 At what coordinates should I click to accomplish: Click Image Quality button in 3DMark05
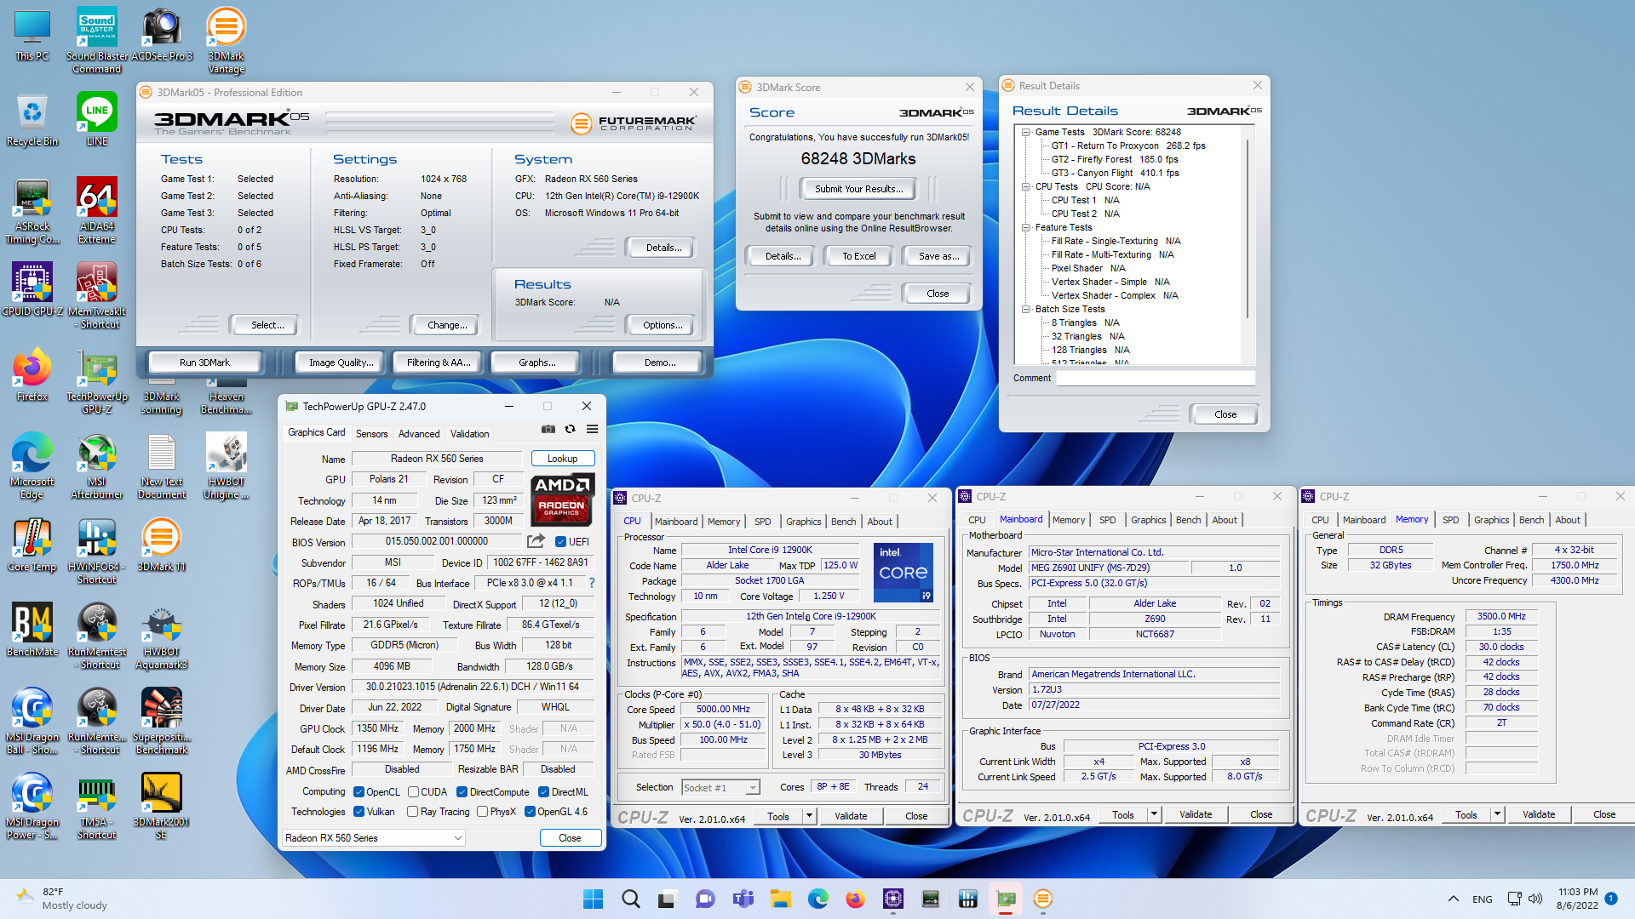pos(341,362)
